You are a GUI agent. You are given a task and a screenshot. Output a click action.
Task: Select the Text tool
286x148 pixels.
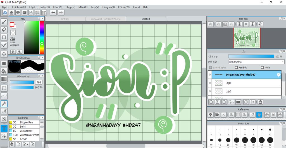click(4, 128)
